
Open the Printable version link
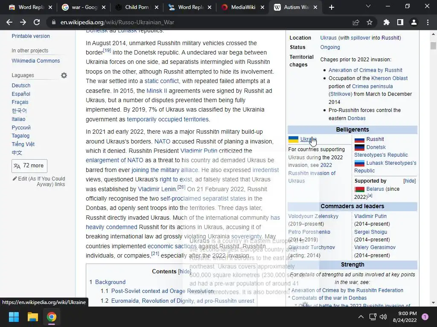pos(31,36)
